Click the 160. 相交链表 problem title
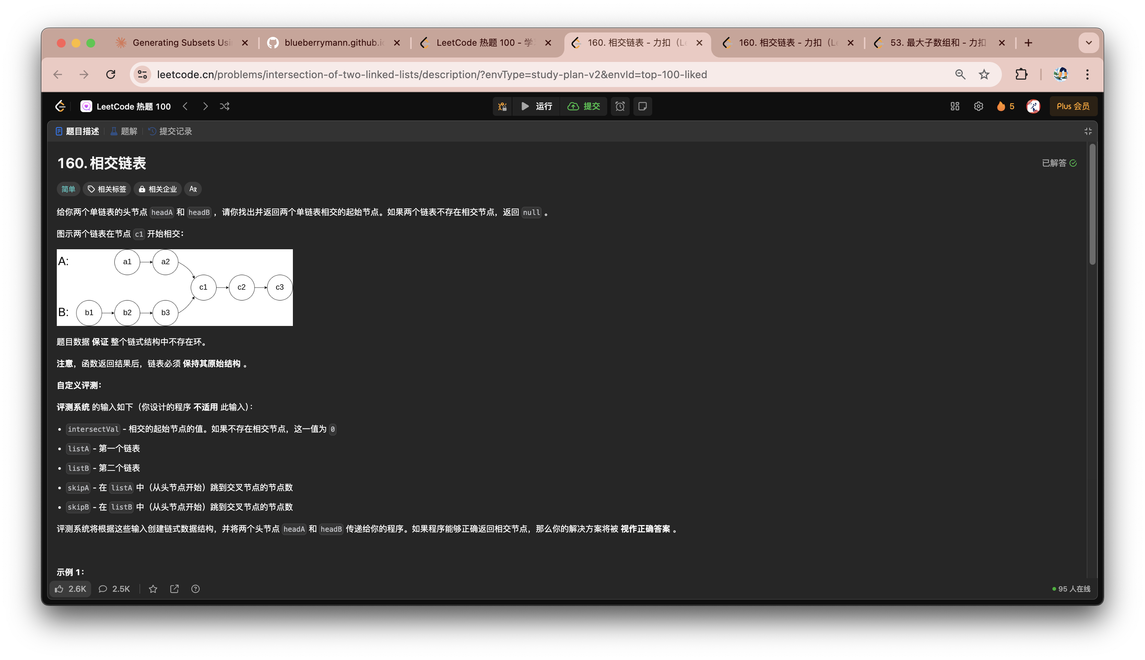The image size is (1145, 660). 101,163
